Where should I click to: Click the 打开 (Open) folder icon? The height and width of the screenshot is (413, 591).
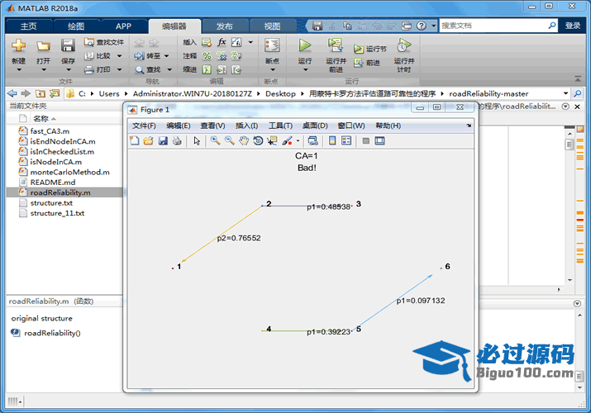(43, 46)
